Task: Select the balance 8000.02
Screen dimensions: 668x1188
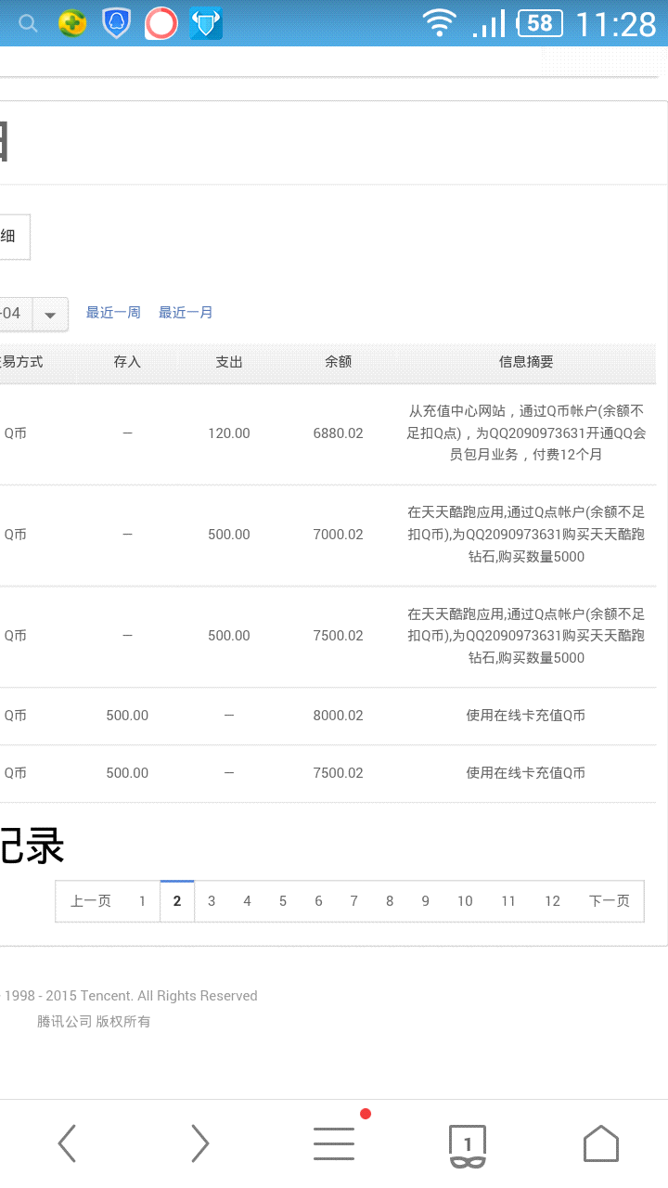Action: point(338,716)
